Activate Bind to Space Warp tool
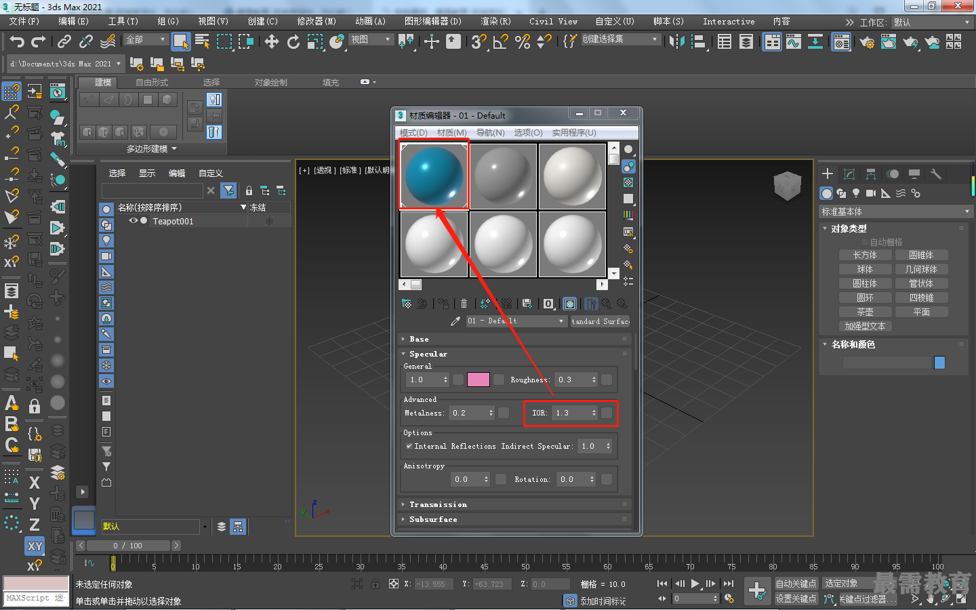This screenshot has width=976, height=610. (108, 42)
